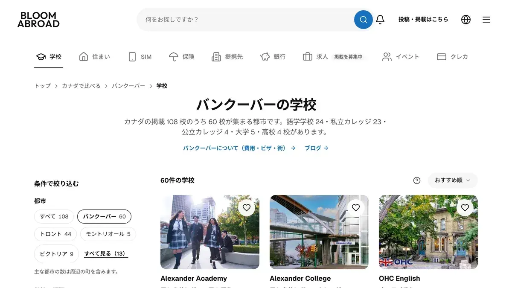512x288 pixels.
Task: Click the Alexander College title
Action: coord(300,278)
